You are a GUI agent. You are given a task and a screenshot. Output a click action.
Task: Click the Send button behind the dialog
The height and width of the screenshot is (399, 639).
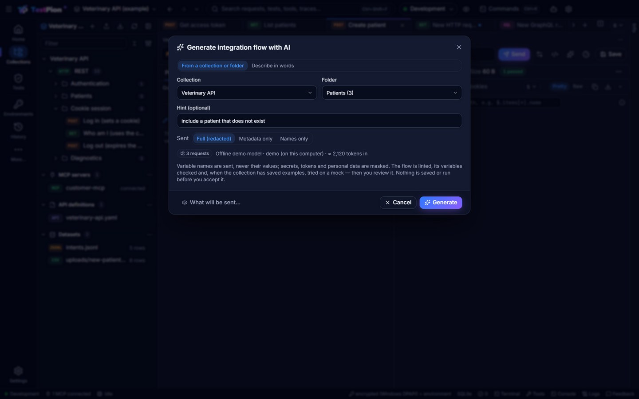coord(514,54)
